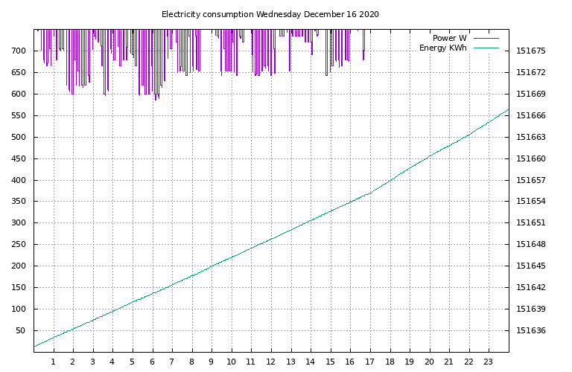Click the chart title 'Electricity consumption Wednesday December 16 2020'
Screen dimensions: 572x372
(270, 14)
